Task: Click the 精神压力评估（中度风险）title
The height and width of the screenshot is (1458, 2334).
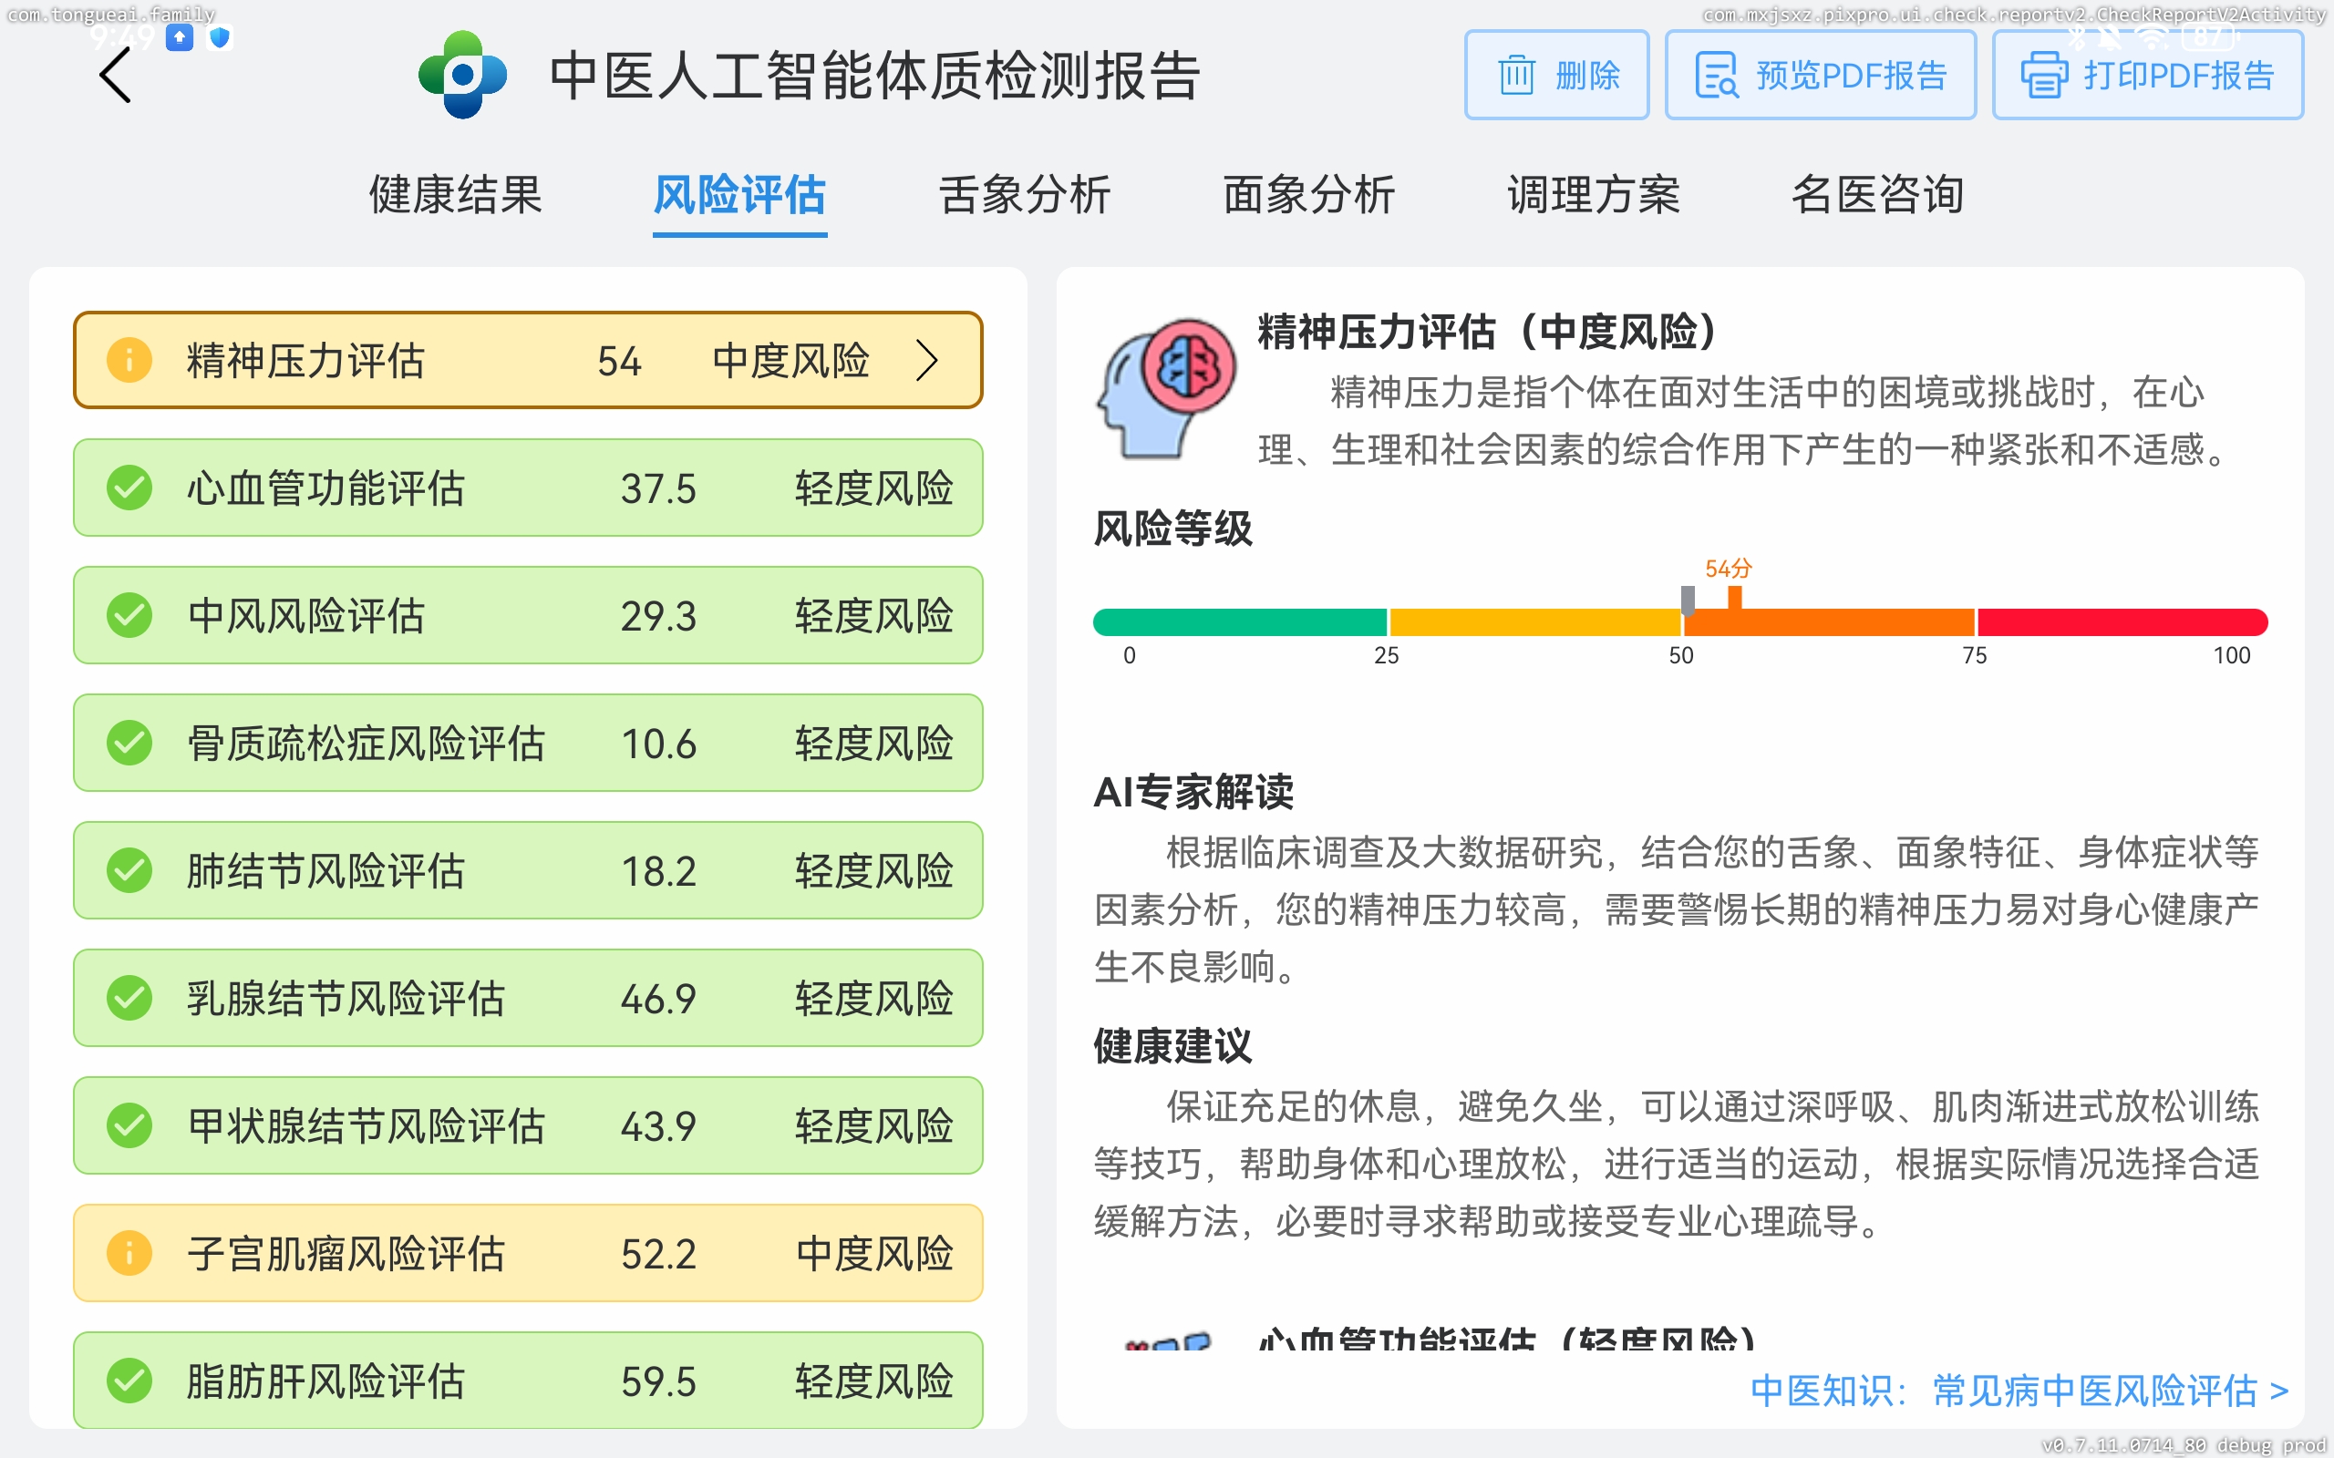Action: tap(1490, 332)
